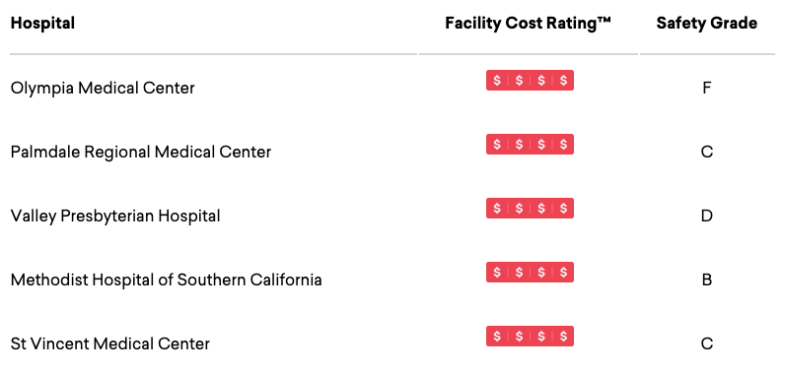Select the Safety Grade column header
Screen dimensions: 785x372
point(707,23)
